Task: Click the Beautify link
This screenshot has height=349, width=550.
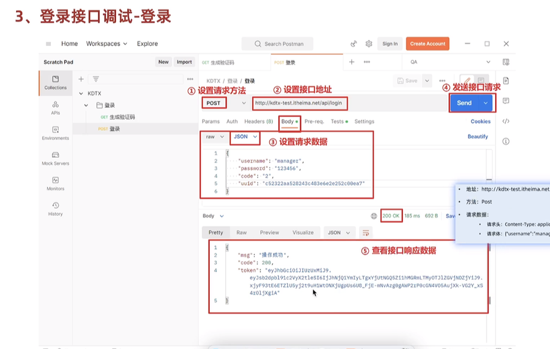Action: click(478, 137)
